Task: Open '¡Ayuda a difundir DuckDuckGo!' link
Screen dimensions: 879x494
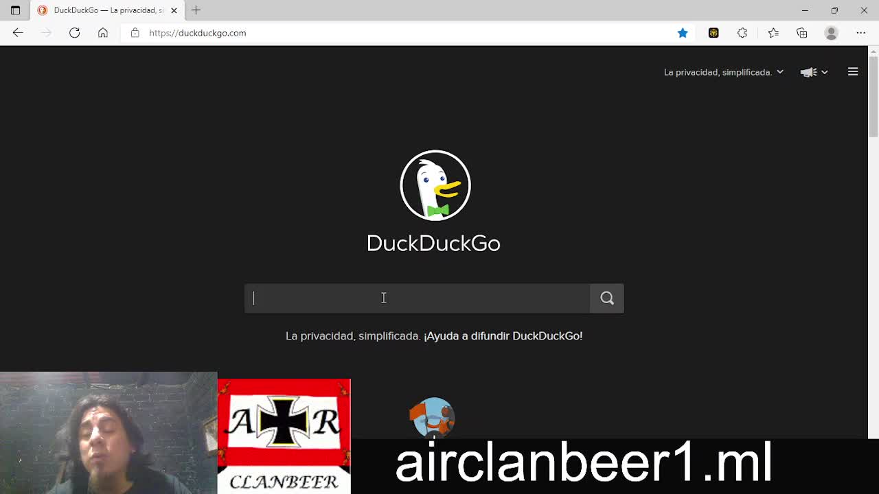Action: 503,336
